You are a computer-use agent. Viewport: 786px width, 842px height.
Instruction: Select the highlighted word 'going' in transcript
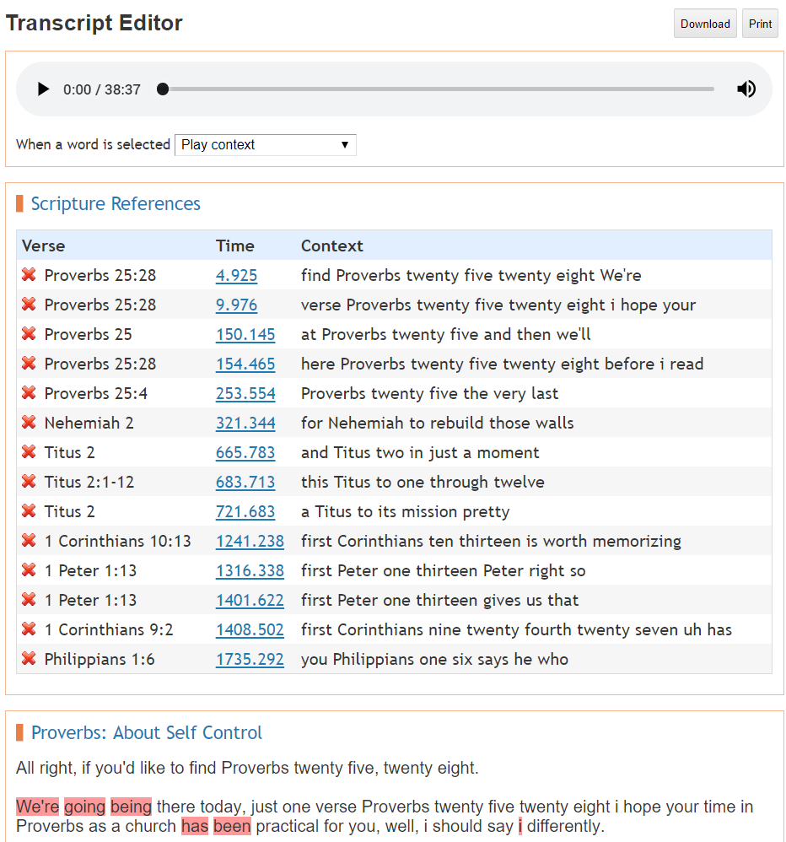(84, 807)
